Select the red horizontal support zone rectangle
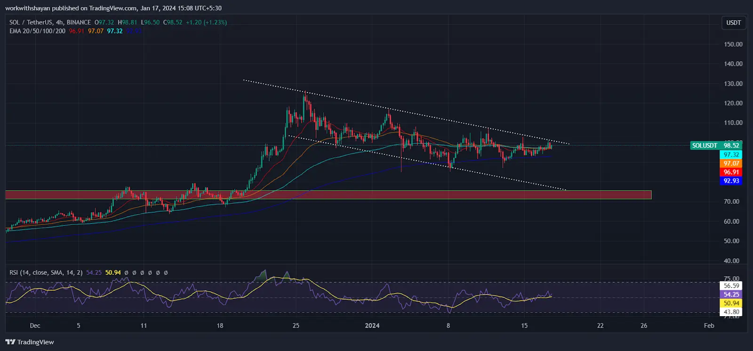The height and width of the screenshot is (351, 753). pyautogui.click(x=328, y=195)
